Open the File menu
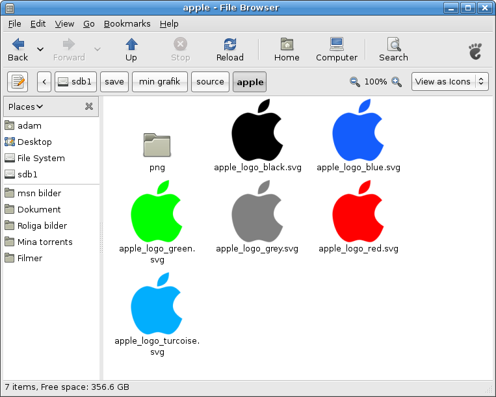Image resolution: width=496 pixels, height=397 pixels. [x=14, y=23]
